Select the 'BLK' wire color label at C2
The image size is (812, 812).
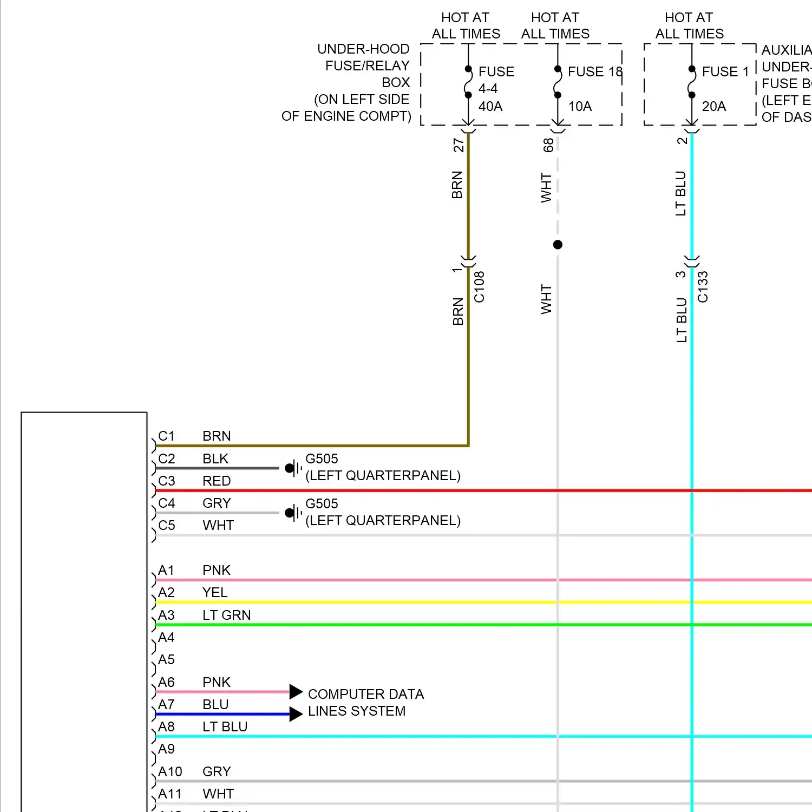(215, 459)
